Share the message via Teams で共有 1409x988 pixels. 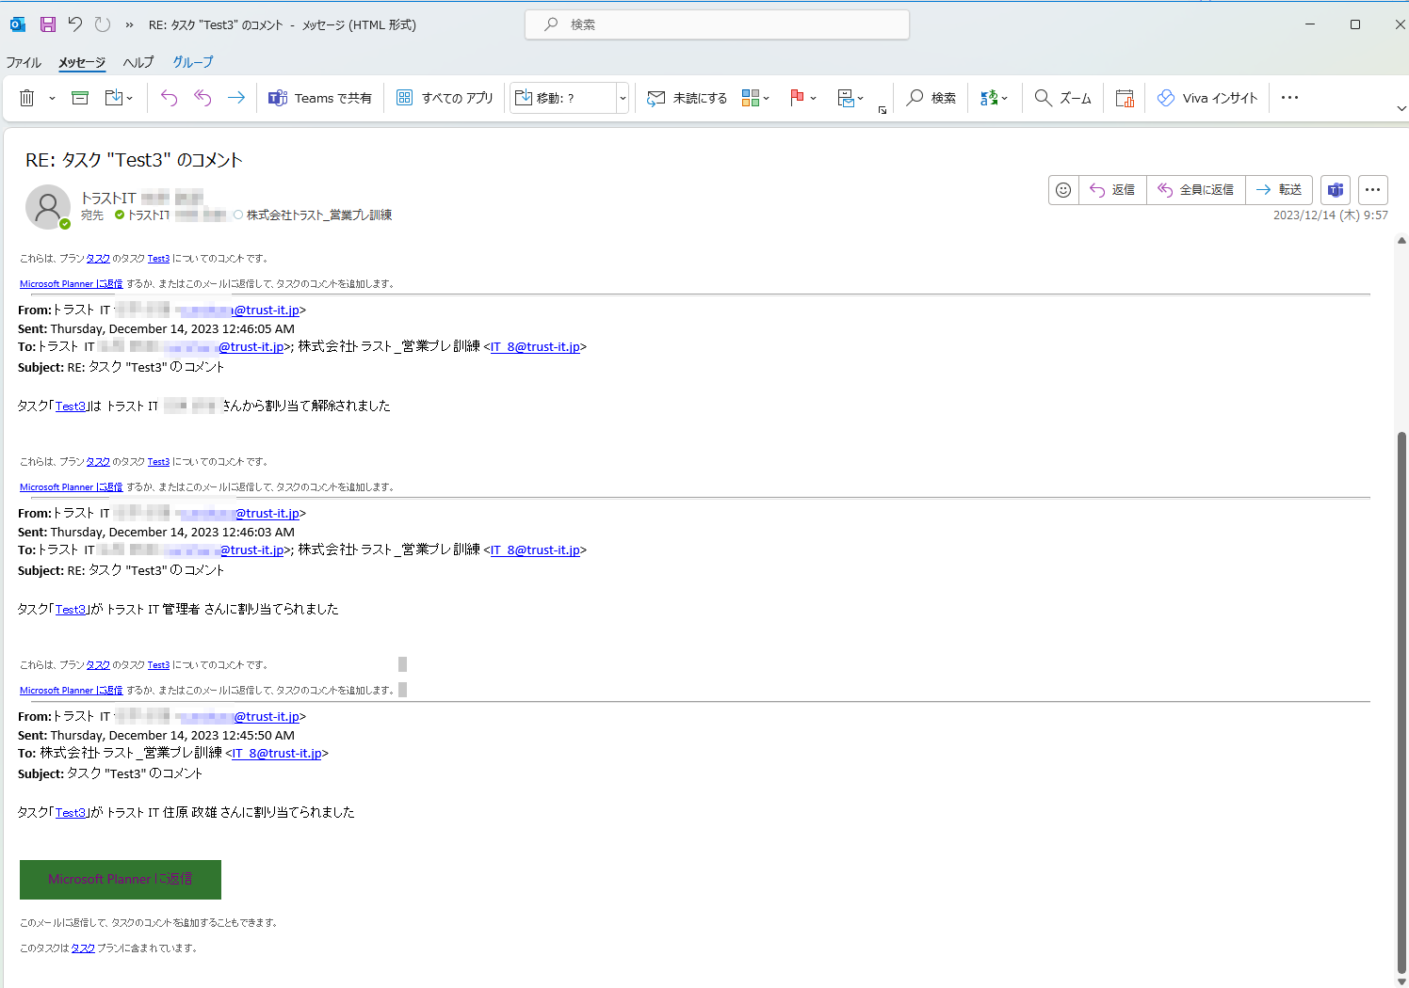coord(320,98)
